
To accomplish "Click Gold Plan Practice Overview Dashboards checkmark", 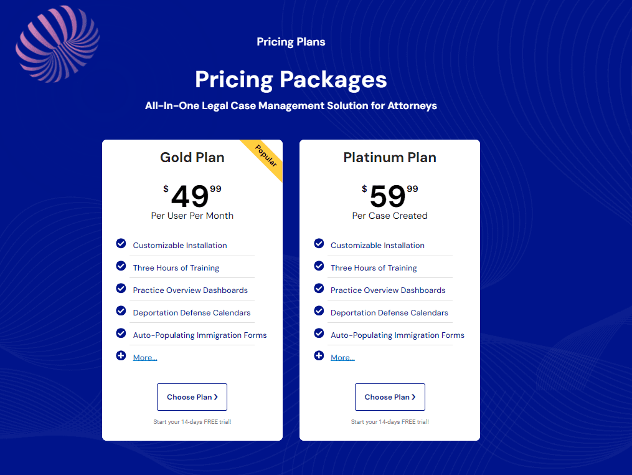I will tap(121, 289).
